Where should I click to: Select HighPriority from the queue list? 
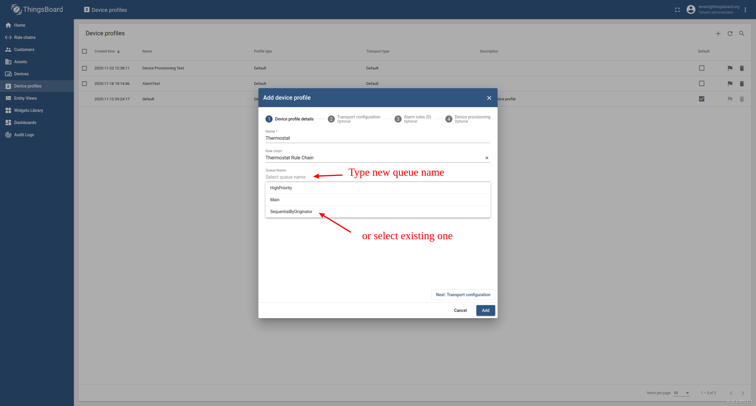[281, 188]
